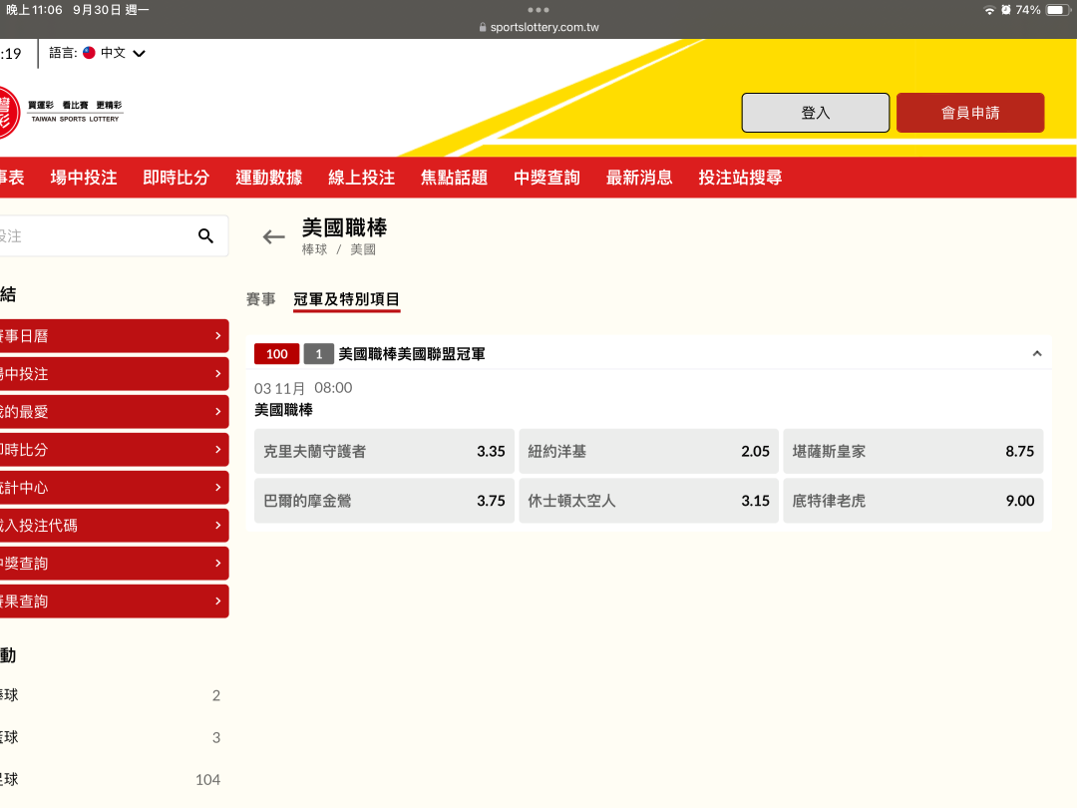Collapse the 美國職棒美國聯盟冠軍 market section

click(1037, 354)
